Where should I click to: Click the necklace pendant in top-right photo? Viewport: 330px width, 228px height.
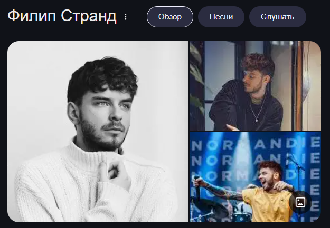click(x=256, y=120)
